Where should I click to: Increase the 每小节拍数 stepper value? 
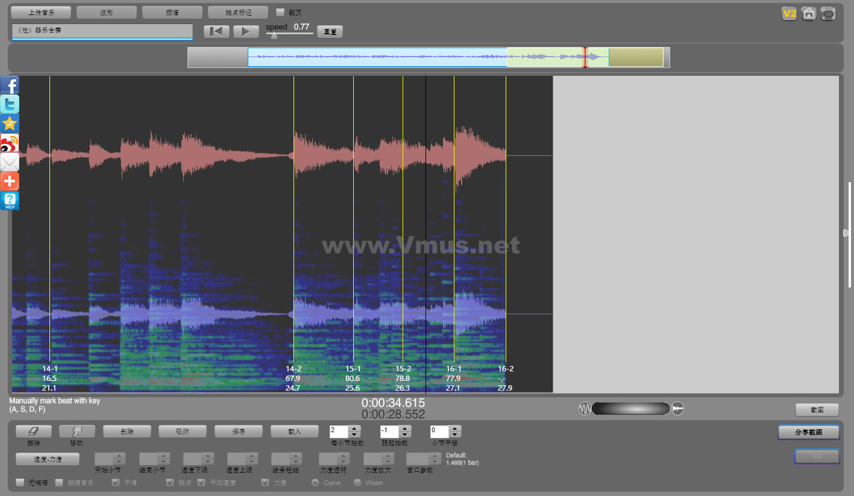[354, 428]
